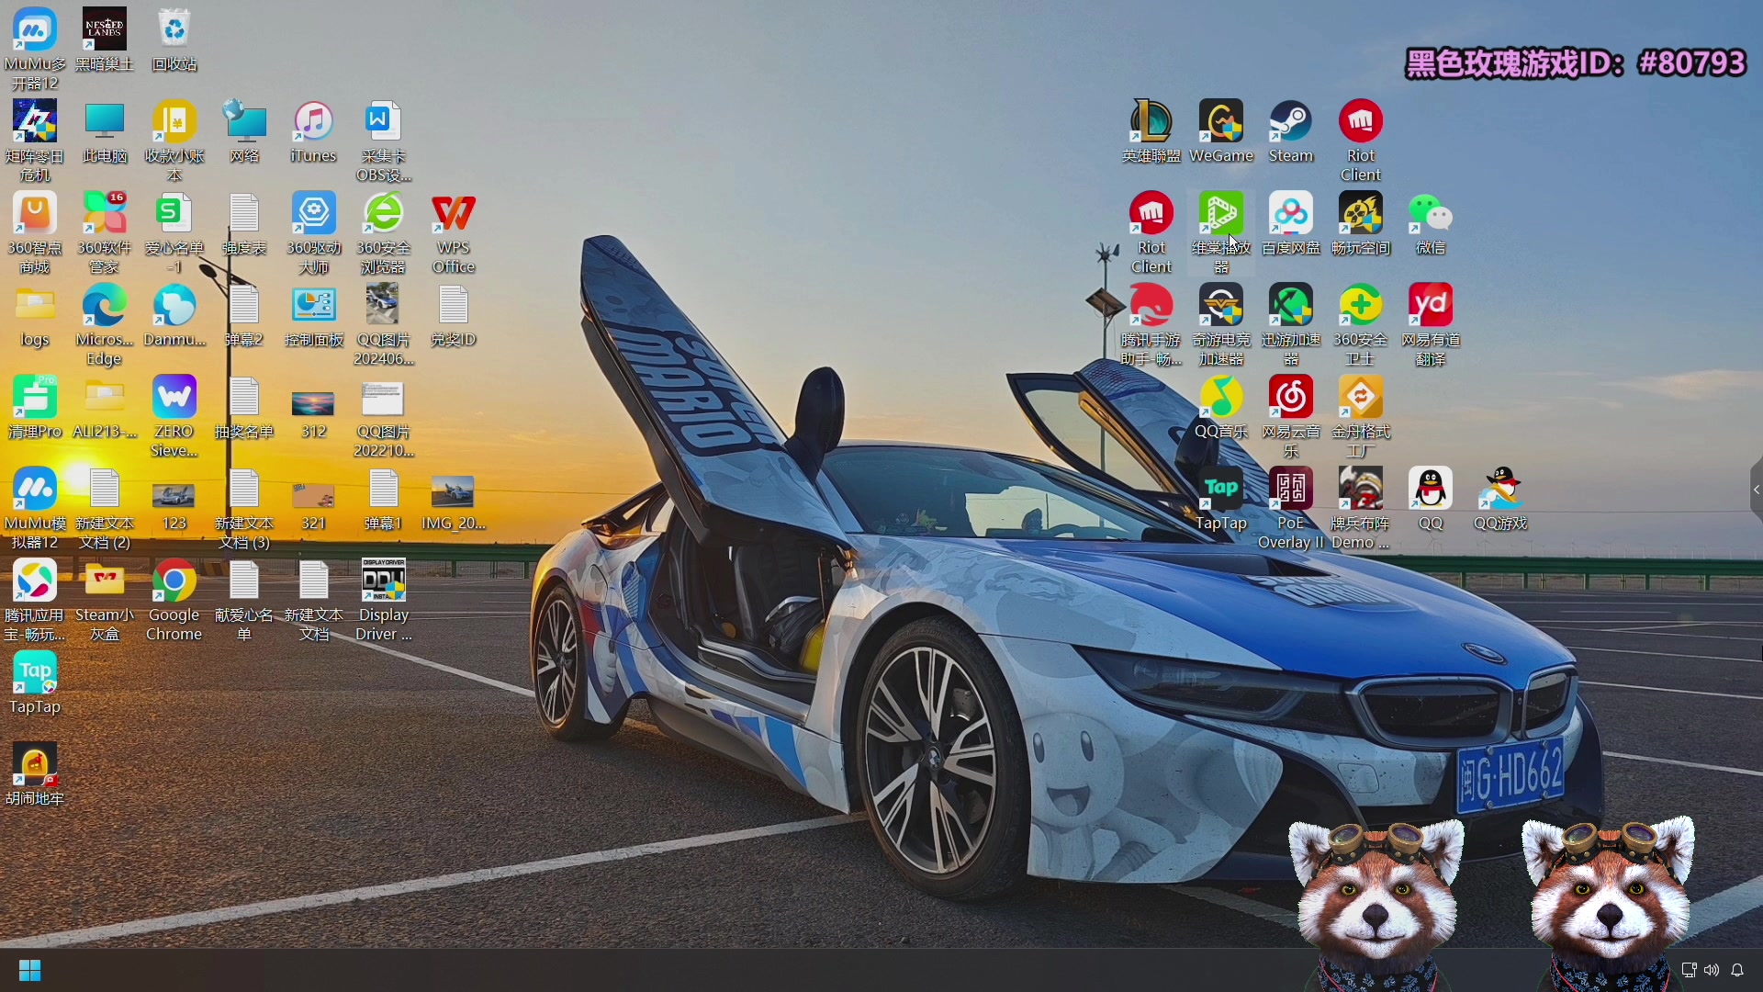Expand the side panel arrow on right edge
This screenshot has width=1763, height=992.
(1756, 490)
